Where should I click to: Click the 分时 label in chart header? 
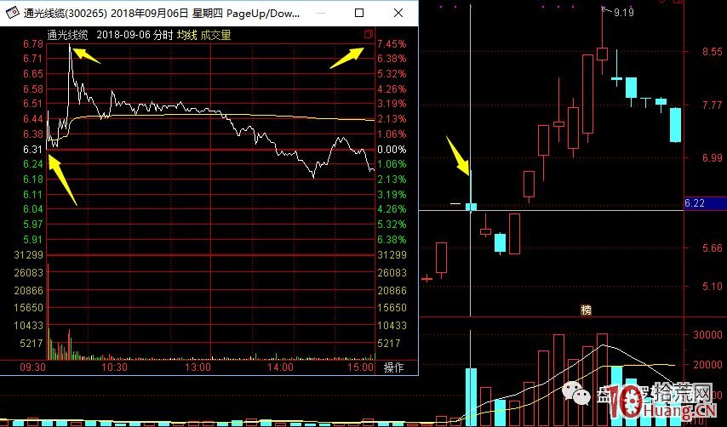163,35
